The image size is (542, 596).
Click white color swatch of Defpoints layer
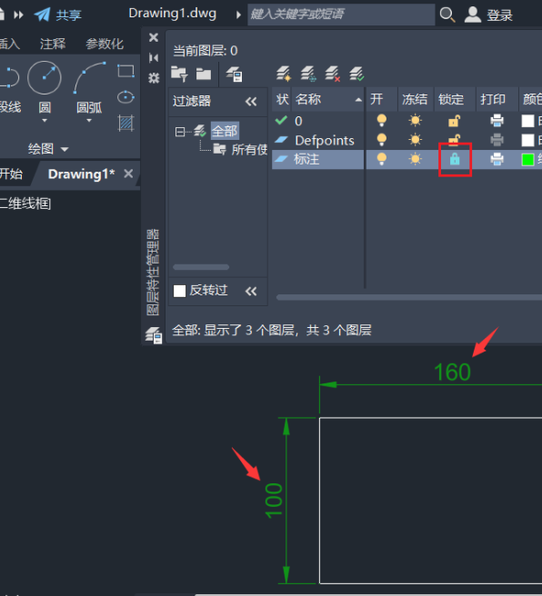pyautogui.click(x=527, y=140)
